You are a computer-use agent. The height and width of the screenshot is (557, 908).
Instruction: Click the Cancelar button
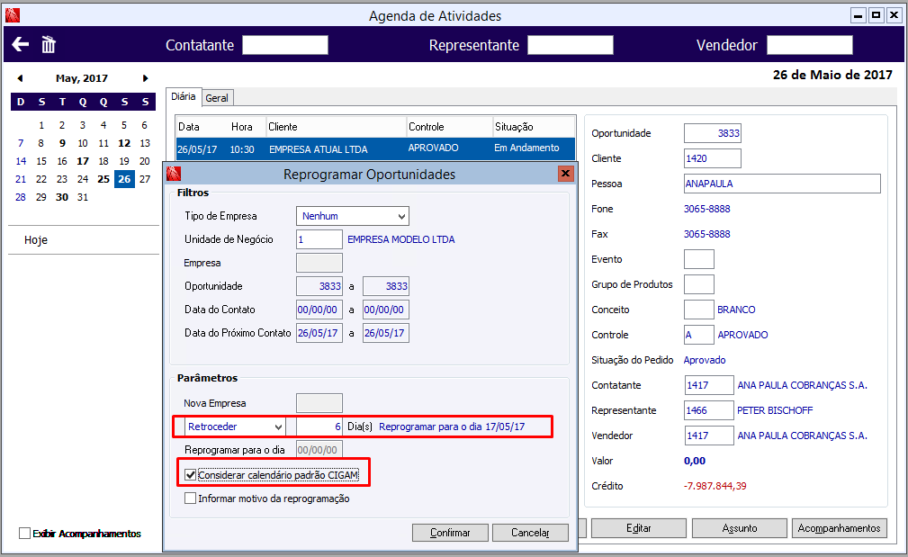pos(530,533)
